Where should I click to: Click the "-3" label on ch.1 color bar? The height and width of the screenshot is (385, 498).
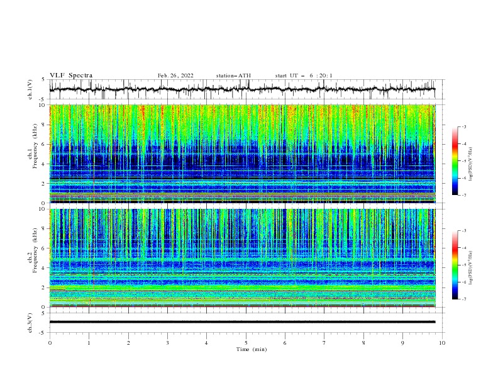pos(463,126)
